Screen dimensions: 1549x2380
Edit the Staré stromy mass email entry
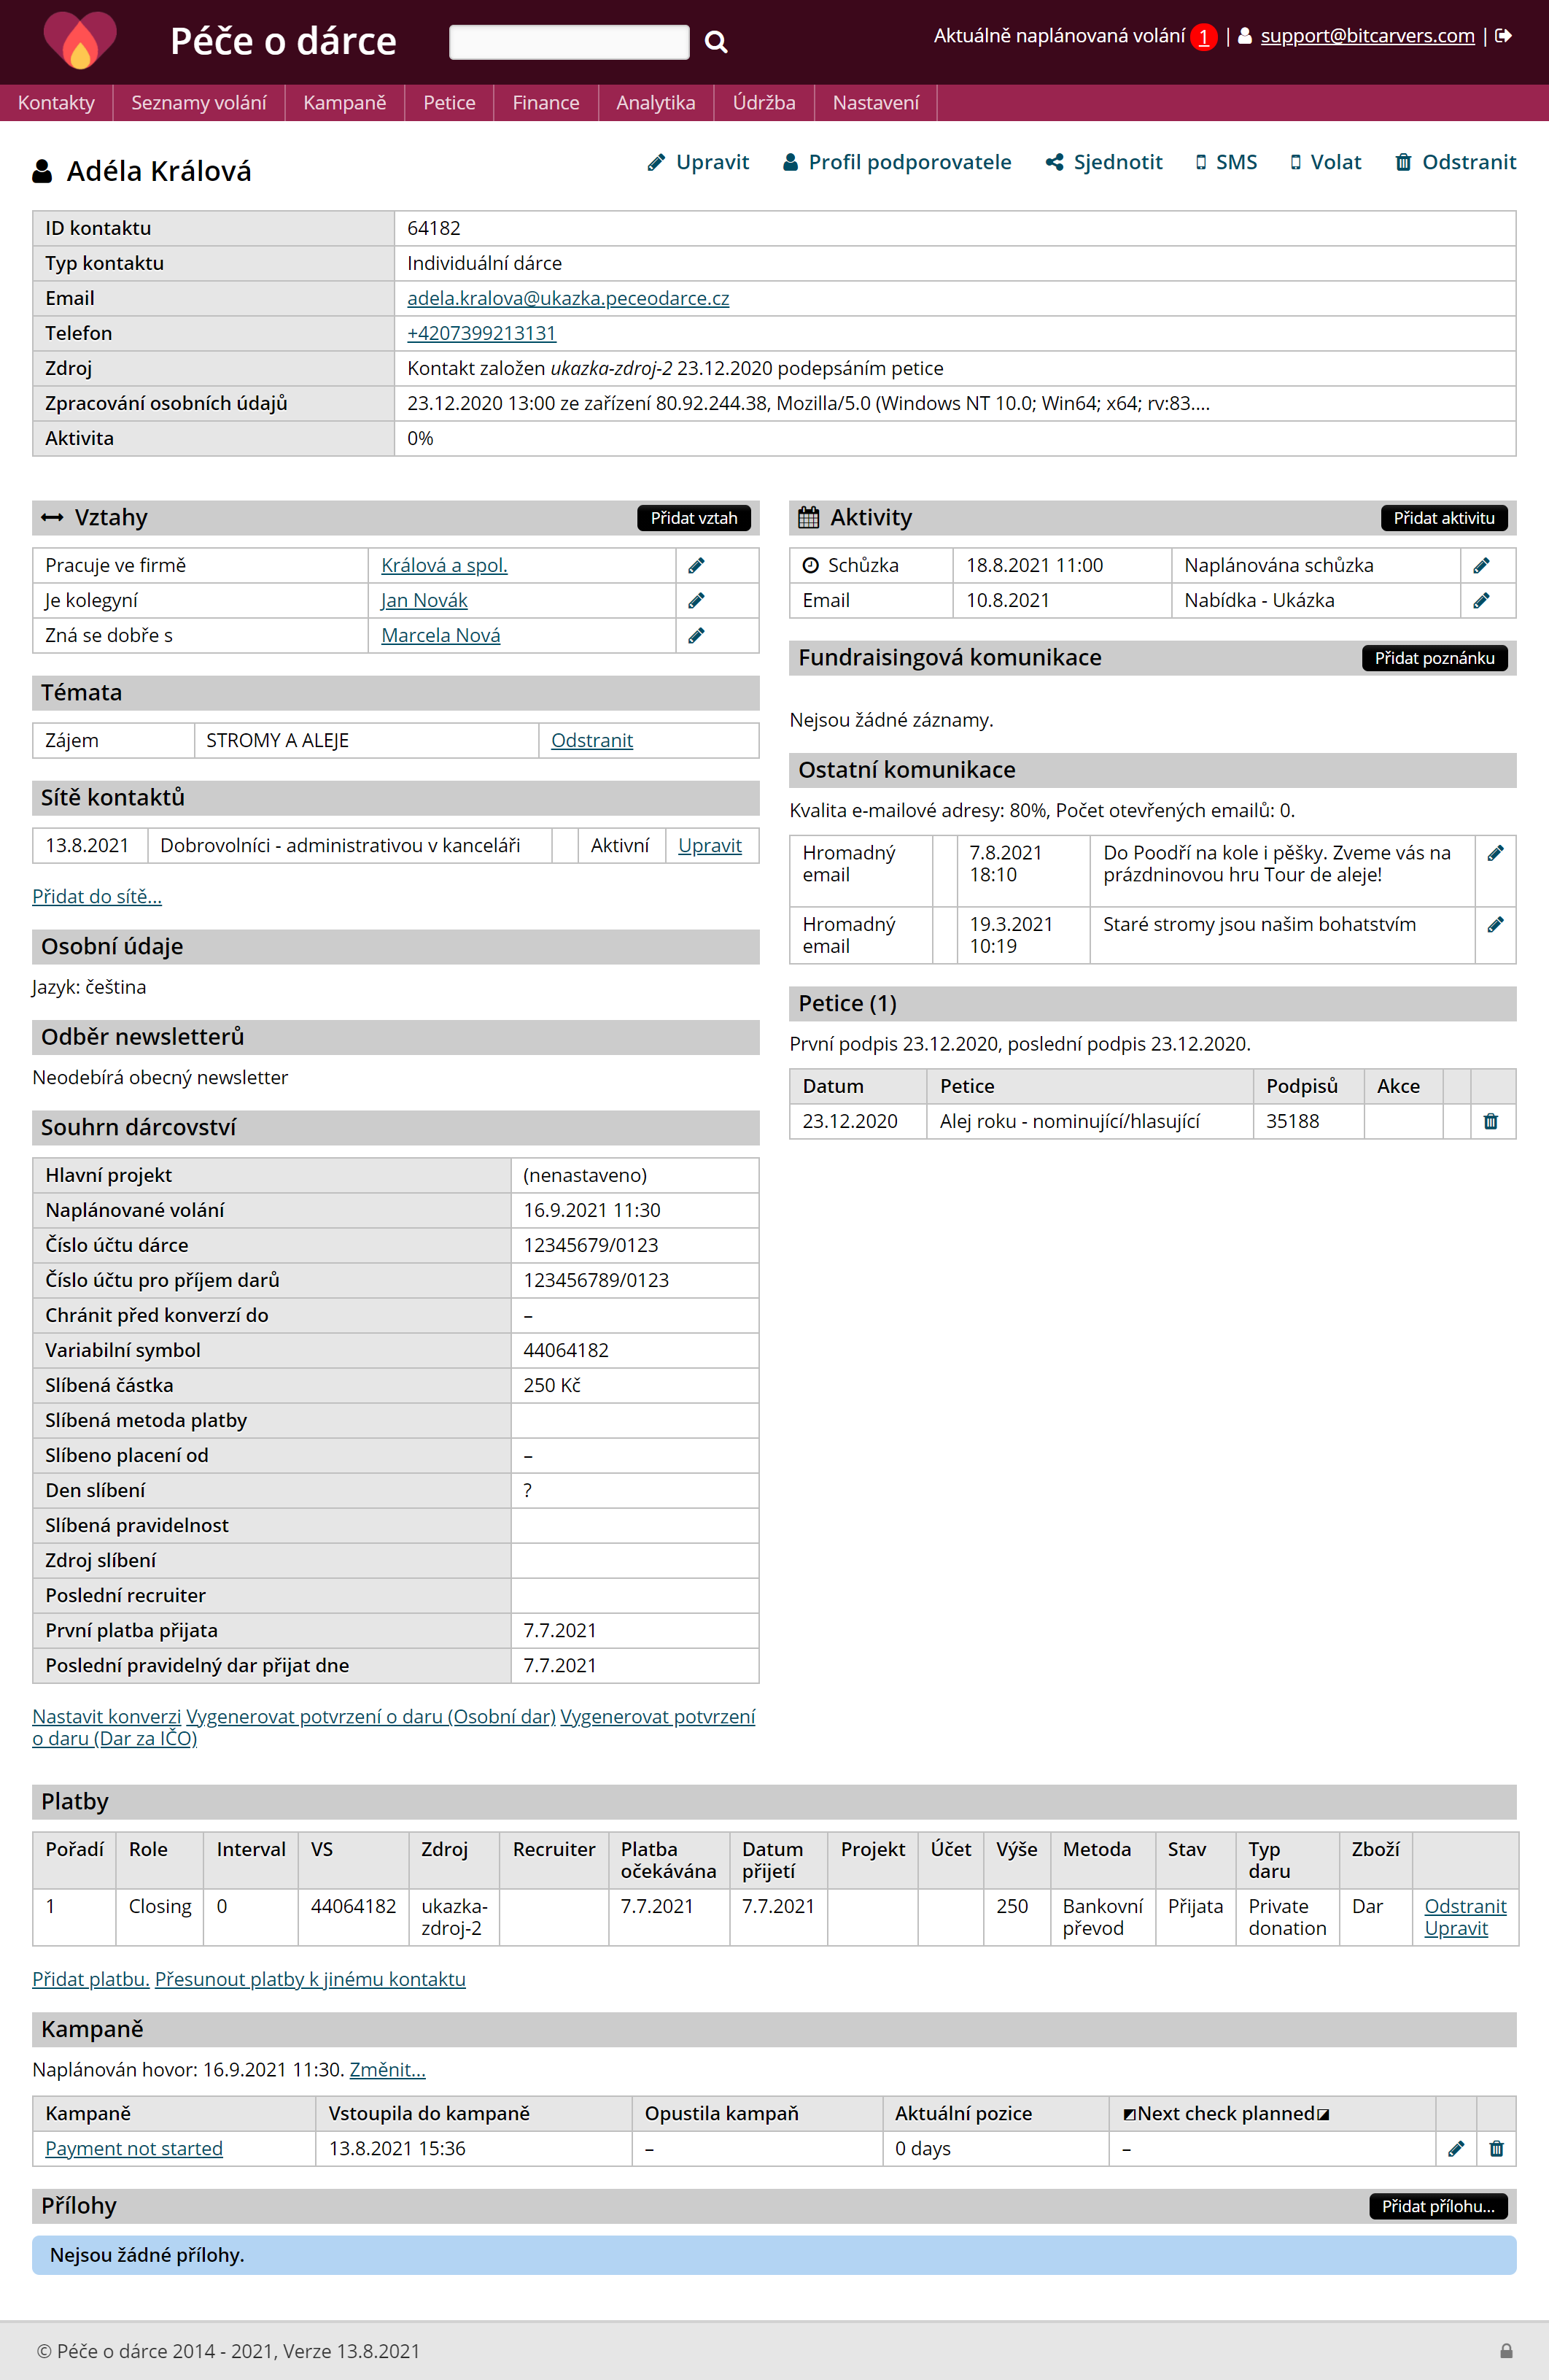[1495, 925]
